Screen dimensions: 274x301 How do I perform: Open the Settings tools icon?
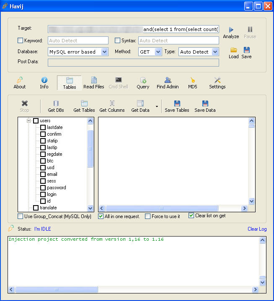(x=217, y=80)
